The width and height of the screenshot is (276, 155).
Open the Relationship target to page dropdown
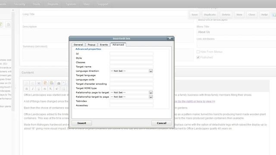(131, 97)
